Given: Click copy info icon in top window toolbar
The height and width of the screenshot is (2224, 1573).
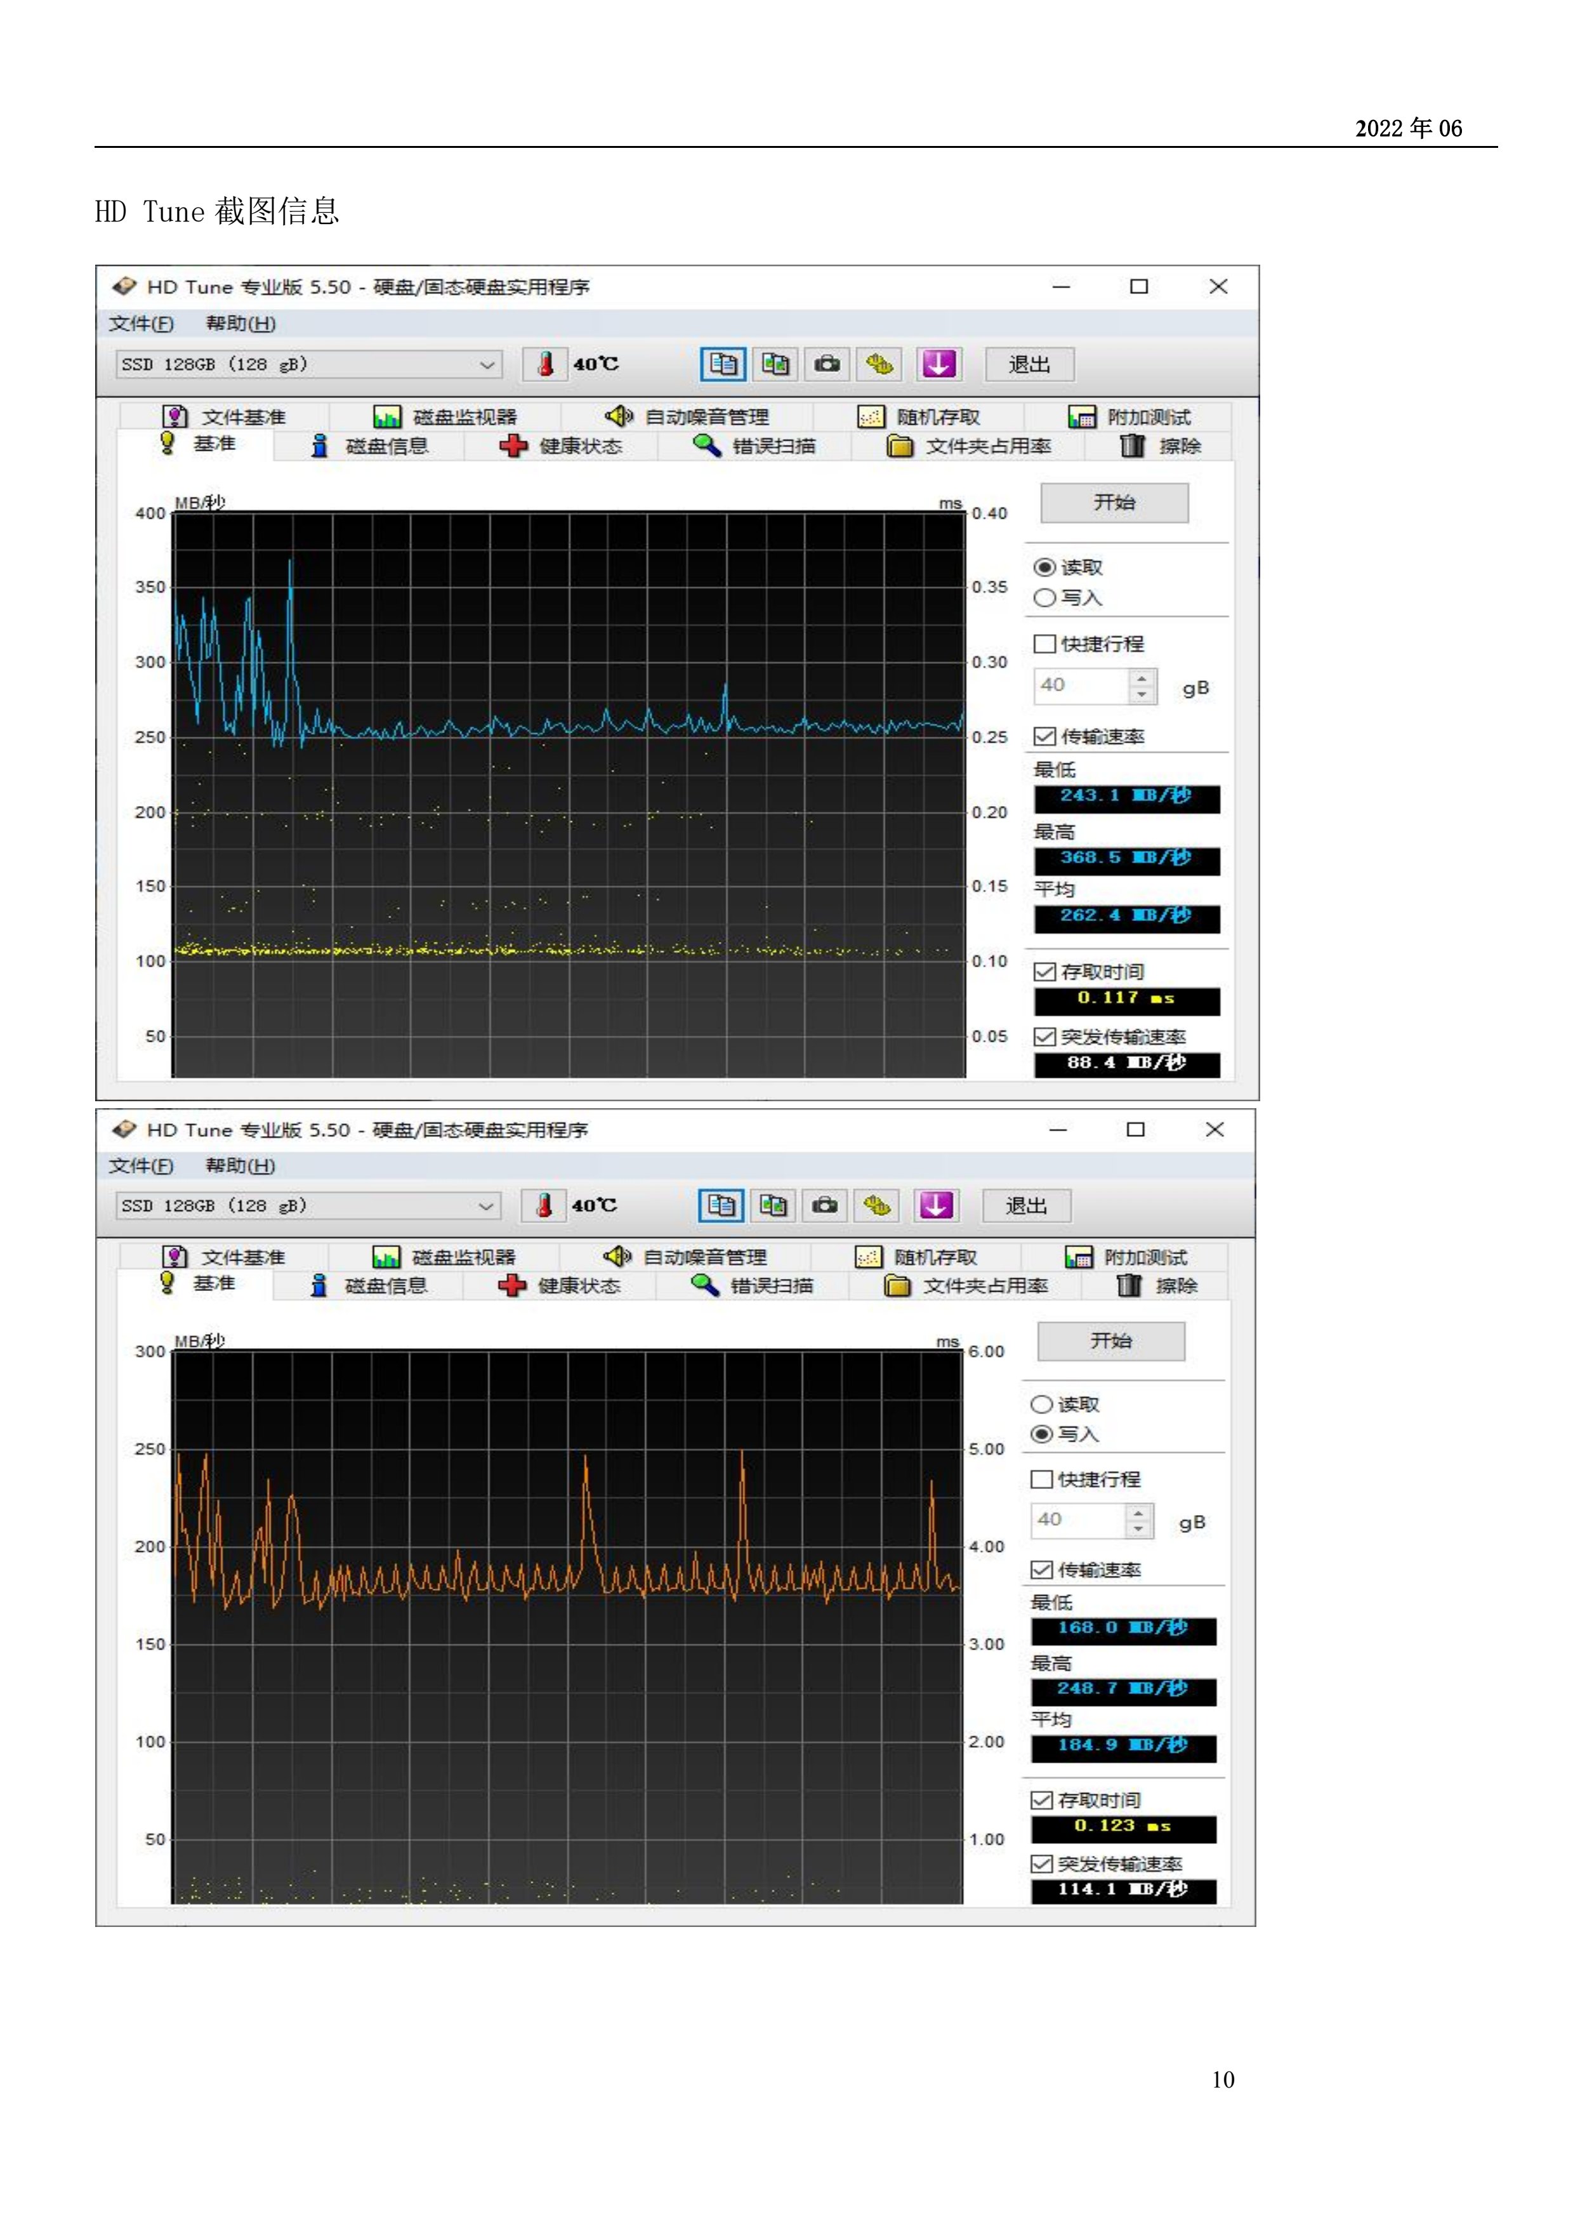Looking at the screenshot, I should (723, 364).
